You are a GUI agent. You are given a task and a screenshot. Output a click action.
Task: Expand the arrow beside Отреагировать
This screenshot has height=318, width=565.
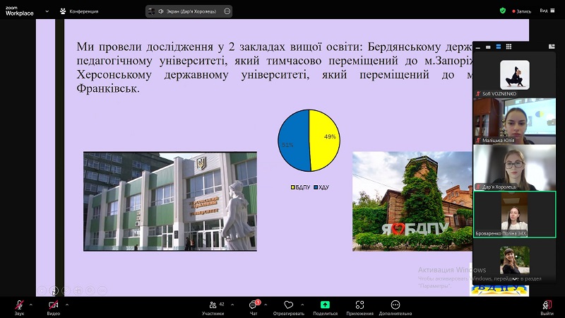[x=302, y=305]
